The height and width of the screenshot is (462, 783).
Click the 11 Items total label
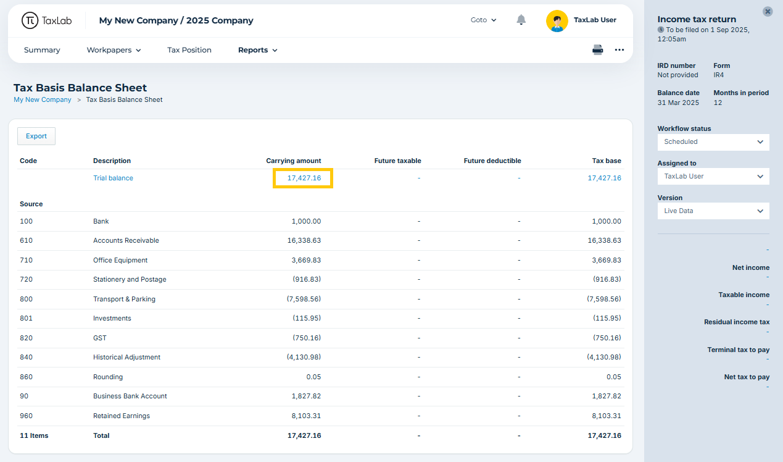34,435
